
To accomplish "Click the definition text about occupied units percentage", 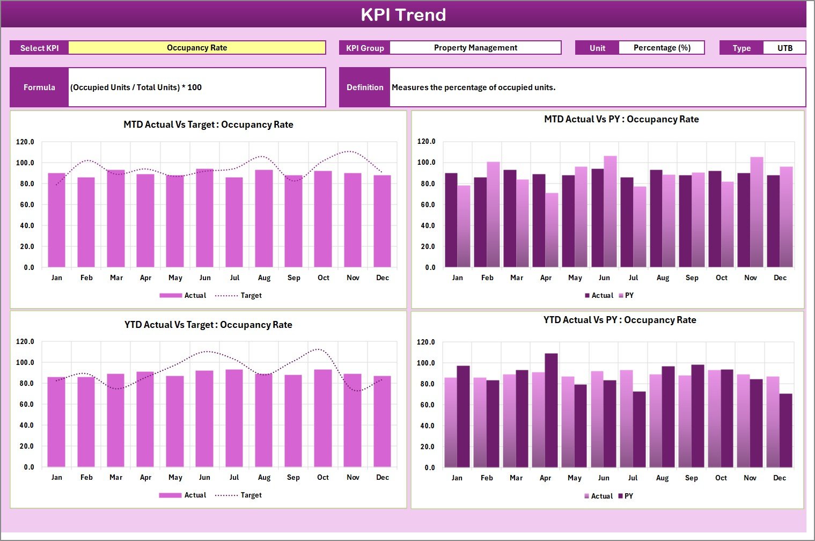I will [473, 87].
